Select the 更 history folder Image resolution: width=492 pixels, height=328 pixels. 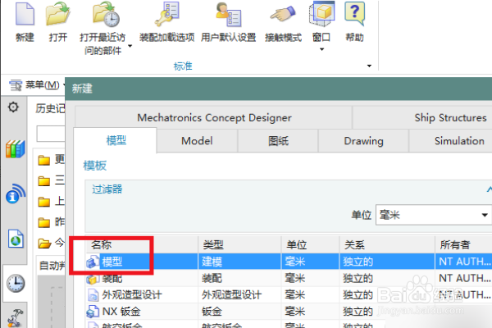tap(51, 160)
